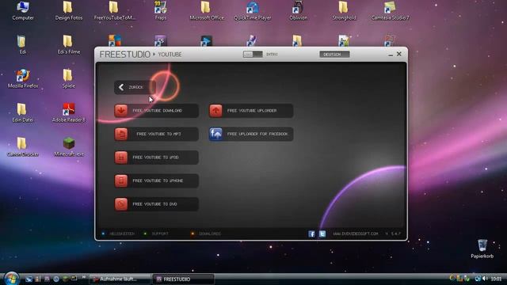
Task: Open Free YouTube Download tool
Action: tap(157, 111)
